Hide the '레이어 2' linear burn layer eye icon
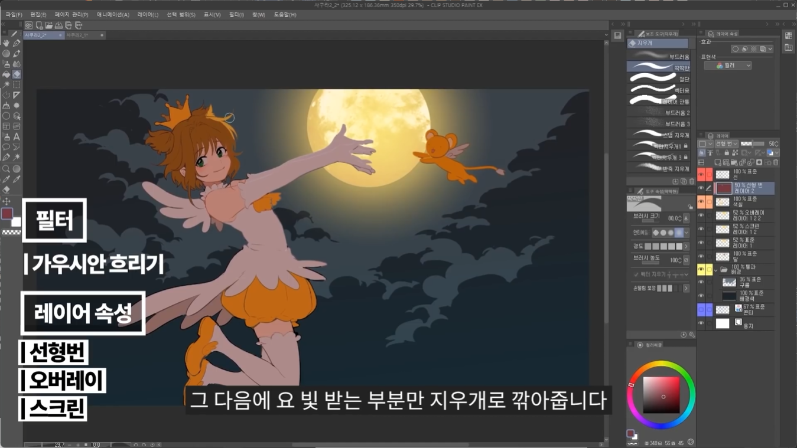797x448 pixels. pos(701,188)
